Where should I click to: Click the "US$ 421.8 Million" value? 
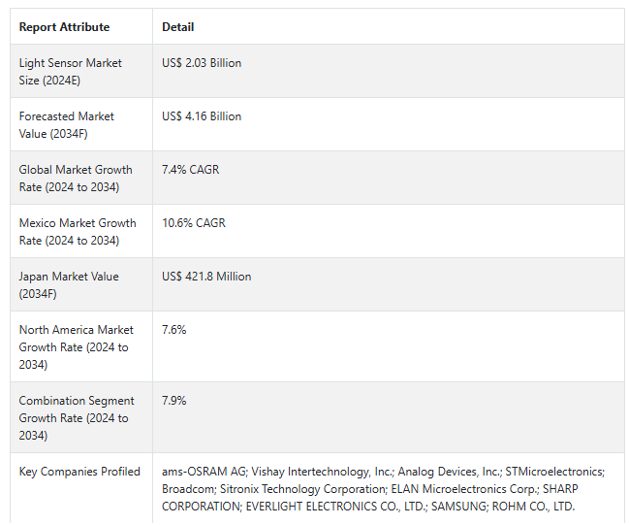coord(206,277)
